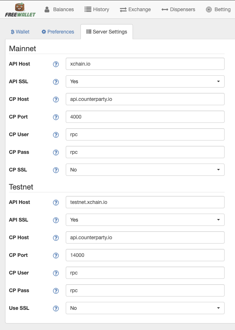Open the Dispensers page
235x330 pixels.
click(x=178, y=9)
